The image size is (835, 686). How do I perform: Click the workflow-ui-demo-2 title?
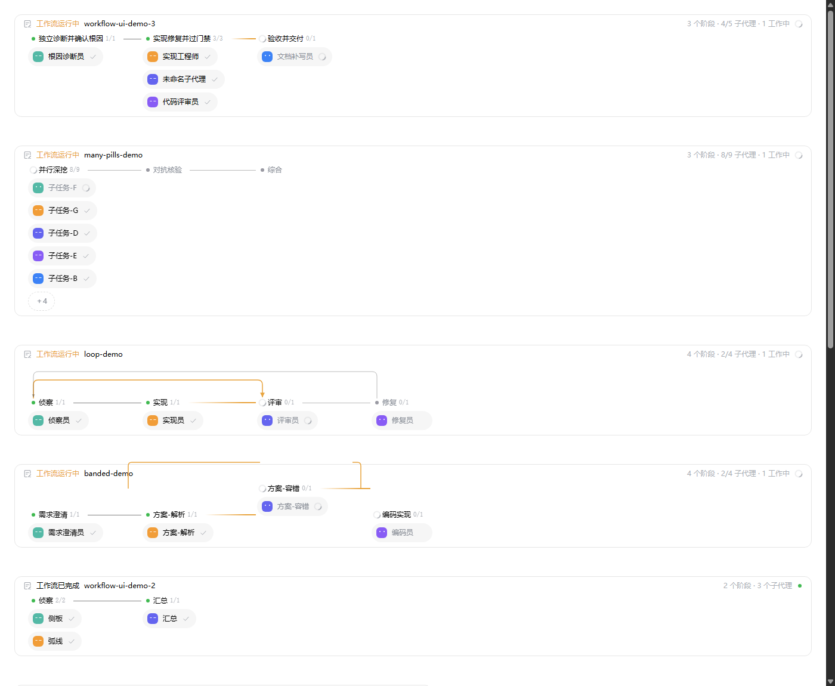coord(119,586)
